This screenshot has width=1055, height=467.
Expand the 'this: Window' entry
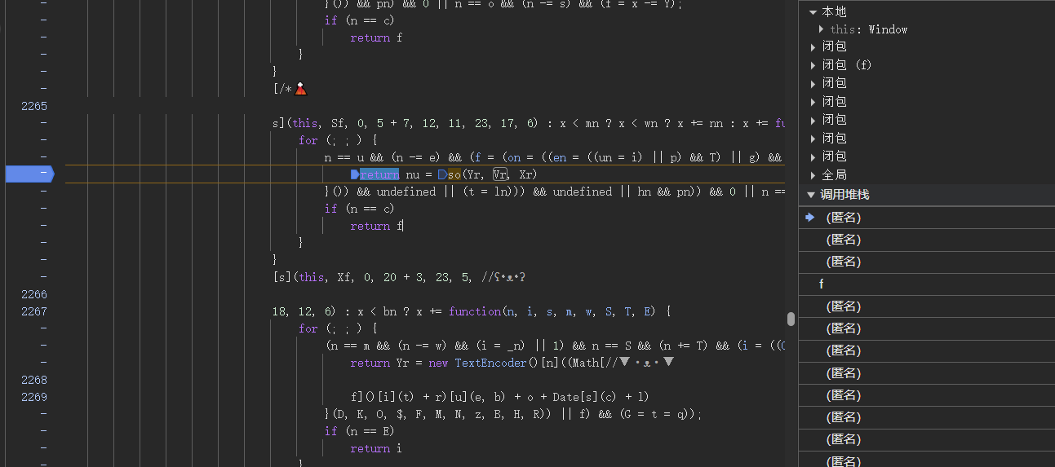click(821, 29)
